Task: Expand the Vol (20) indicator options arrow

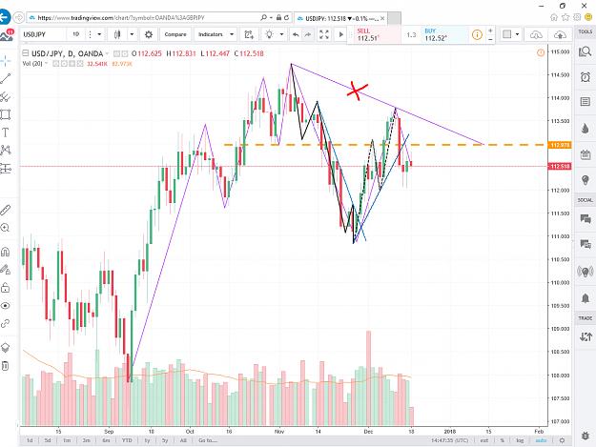Action: (x=47, y=64)
